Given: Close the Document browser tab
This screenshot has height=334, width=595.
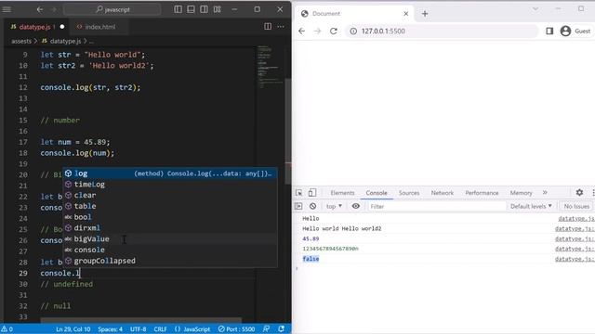Looking at the screenshot, I should point(405,14).
